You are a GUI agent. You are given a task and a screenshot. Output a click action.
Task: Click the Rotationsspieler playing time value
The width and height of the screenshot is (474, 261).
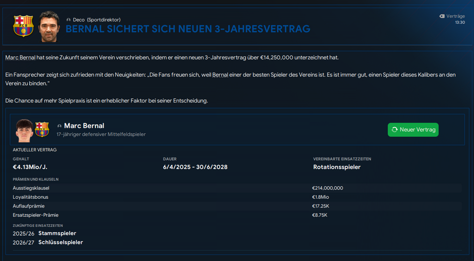tap(336, 167)
